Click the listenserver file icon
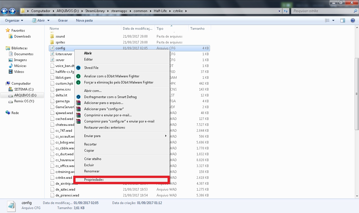359x213 pixels. [x=52, y=54]
